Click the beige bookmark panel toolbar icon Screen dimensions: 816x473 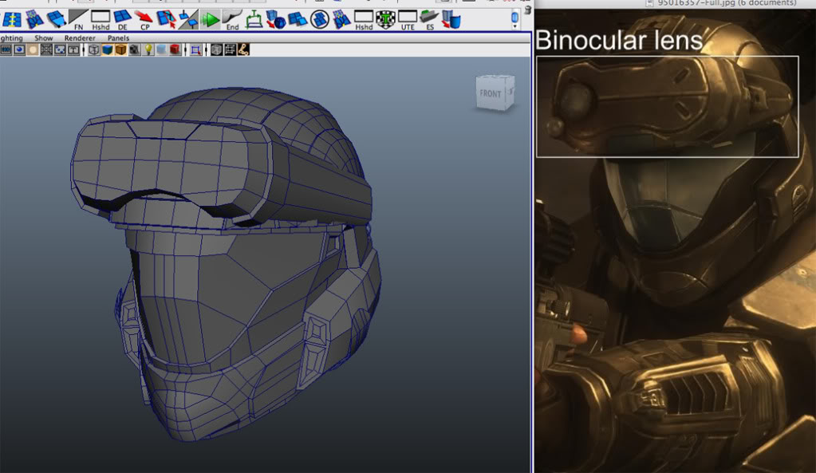(33, 50)
